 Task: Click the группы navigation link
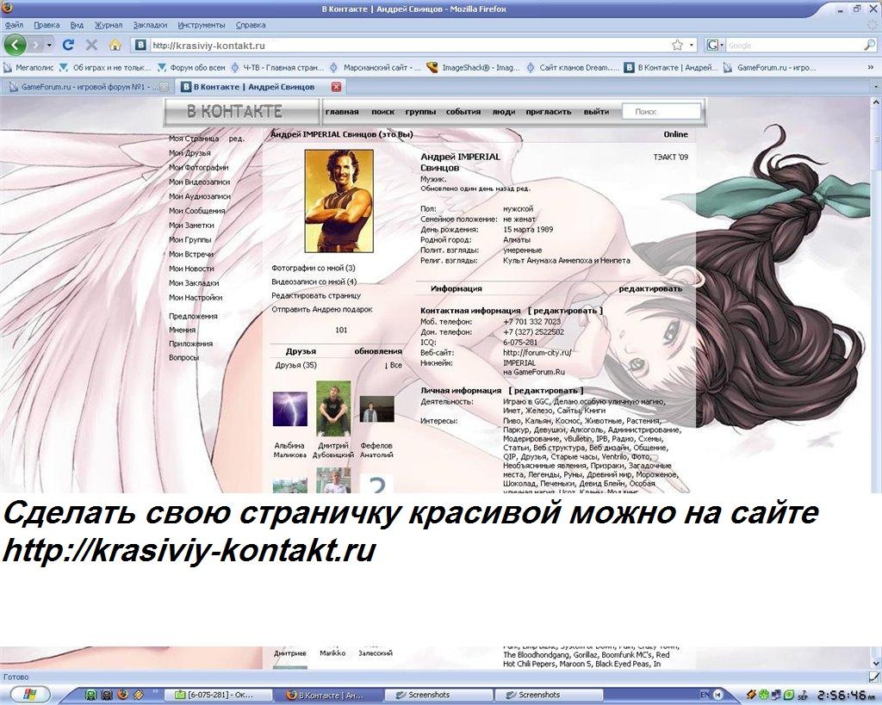(420, 112)
